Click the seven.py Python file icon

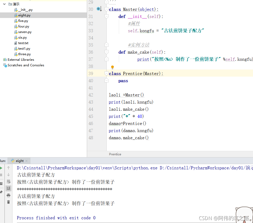tap(16, 32)
